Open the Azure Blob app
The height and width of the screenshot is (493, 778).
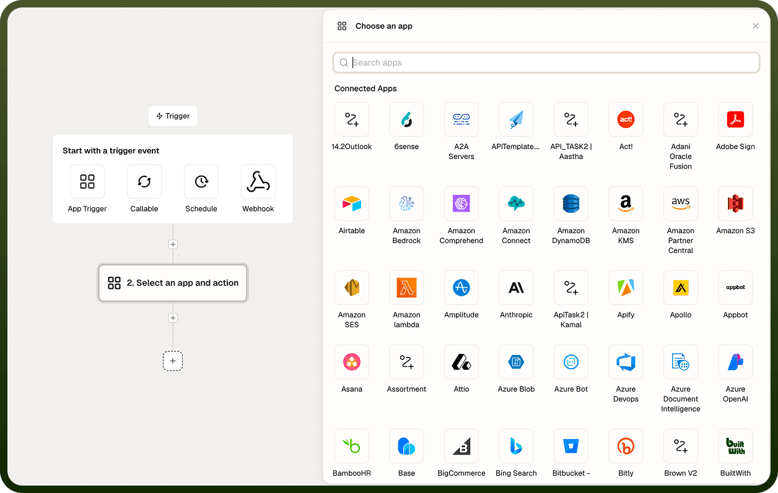tap(516, 362)
